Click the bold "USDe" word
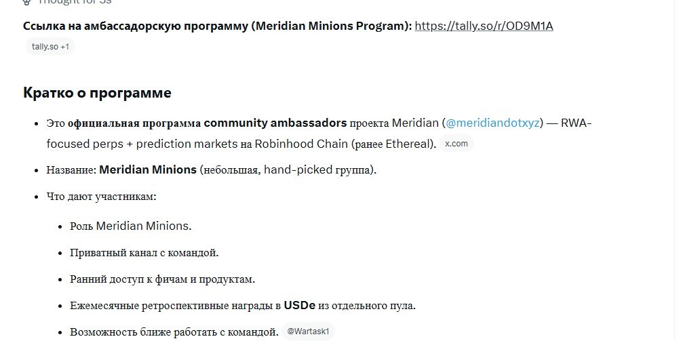This screenshot has height=341, width=679. click(300, 306)
